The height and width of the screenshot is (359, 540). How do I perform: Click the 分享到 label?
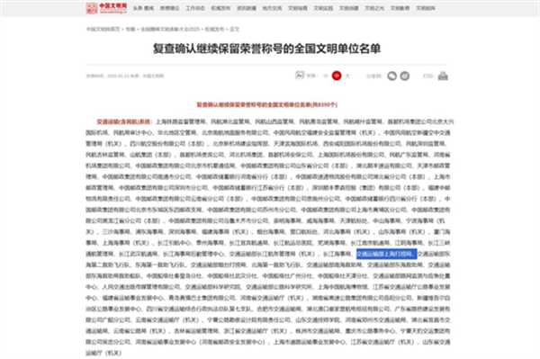pos(374,76)
